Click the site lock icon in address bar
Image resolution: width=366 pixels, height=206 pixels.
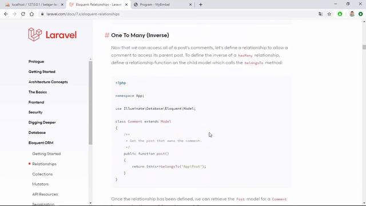[x=42, y=14]
